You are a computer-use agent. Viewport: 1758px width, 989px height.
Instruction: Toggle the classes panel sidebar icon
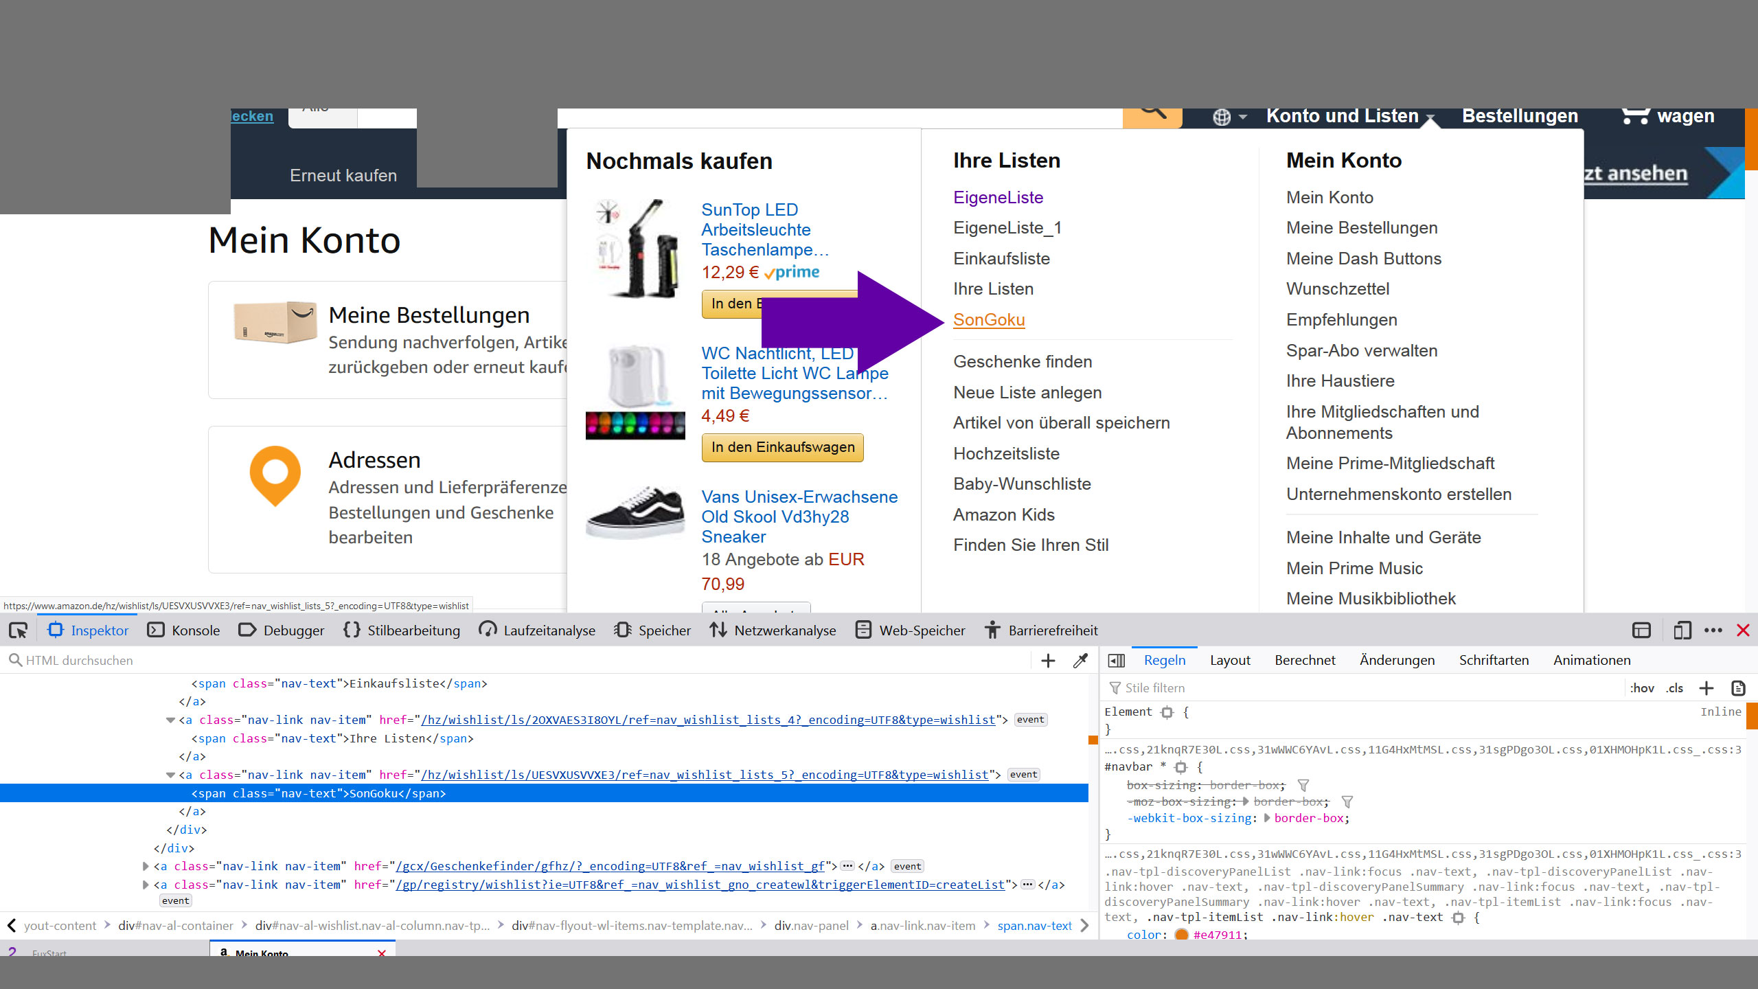1117,661
